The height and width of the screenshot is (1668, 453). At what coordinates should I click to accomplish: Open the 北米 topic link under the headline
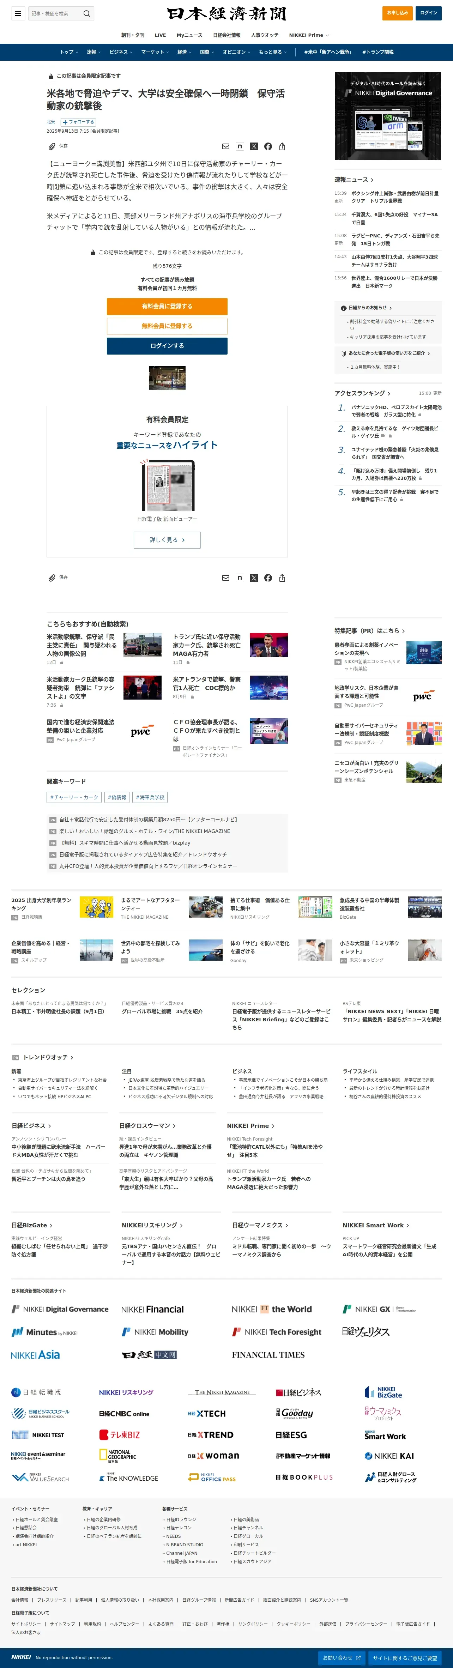[x=50, y=122]
